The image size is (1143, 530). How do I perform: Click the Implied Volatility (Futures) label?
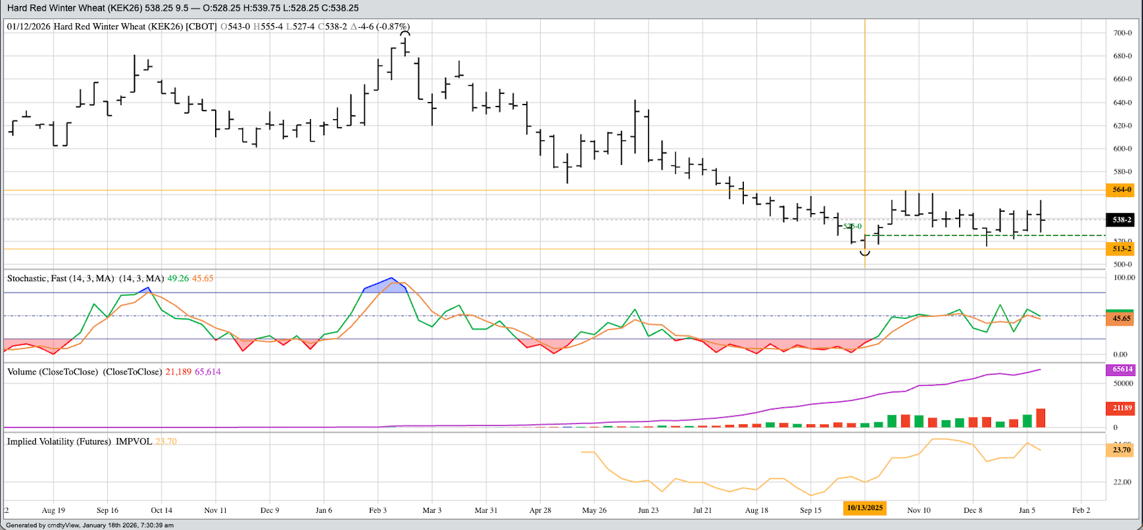(79, 441)
